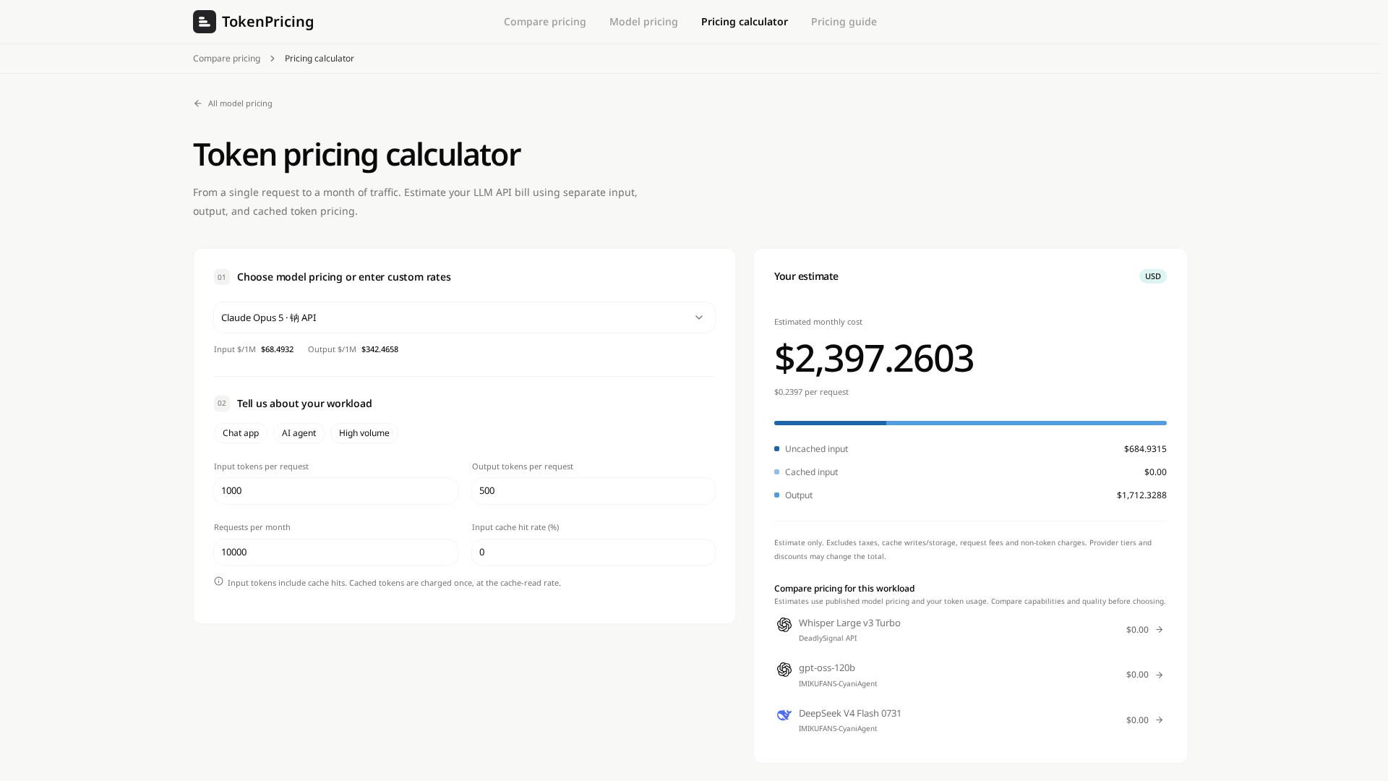Open Whisper Large v3 Turbo comparison row
1388x781 pixels.
[x=970, y=630]
